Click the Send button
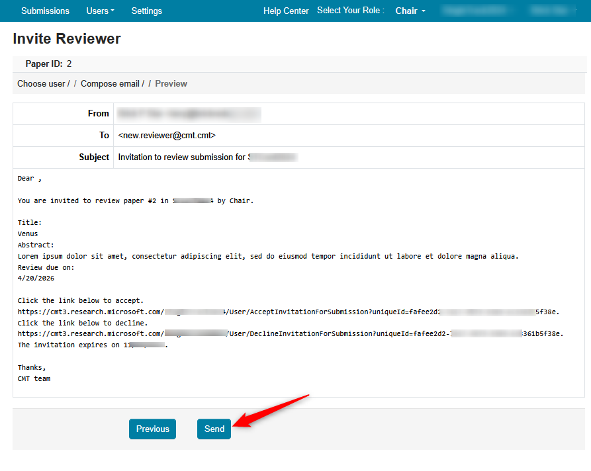This screenshot has width=591, height=471. tap(214, 429)
